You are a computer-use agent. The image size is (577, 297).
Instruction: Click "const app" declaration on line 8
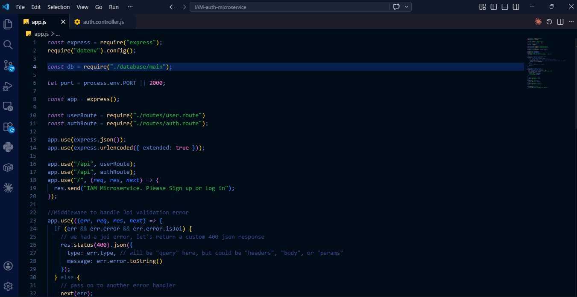coord(62,99)
